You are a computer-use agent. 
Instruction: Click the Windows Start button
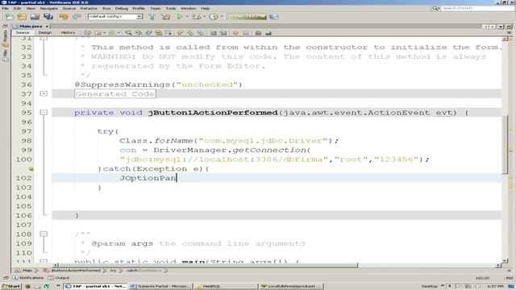10,287
